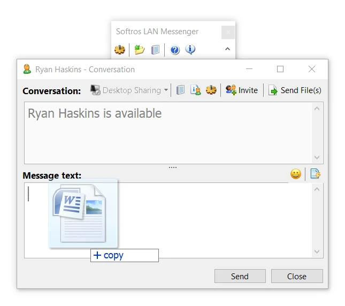Click the Close button

click(x=297, y=276)
